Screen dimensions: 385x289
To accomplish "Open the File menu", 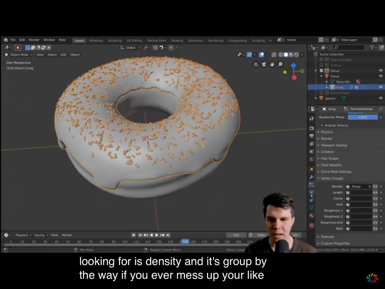I will [x=13, y=40].
